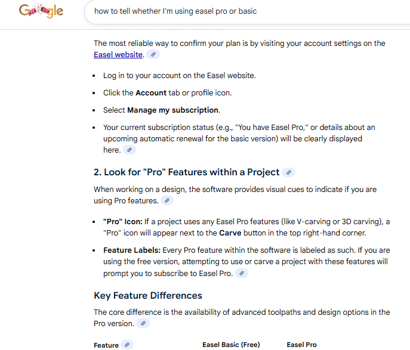Click the 'Easel Basic (Free)' column header
Image resolution: width=410 pixels, height=350 pixels.
pyautogui.click(x=231, y=345)
